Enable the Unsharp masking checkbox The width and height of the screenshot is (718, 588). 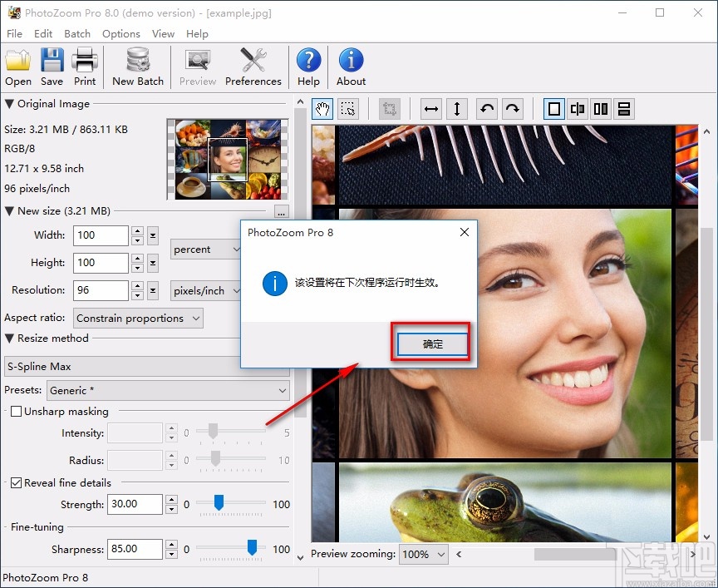(17, 411)
